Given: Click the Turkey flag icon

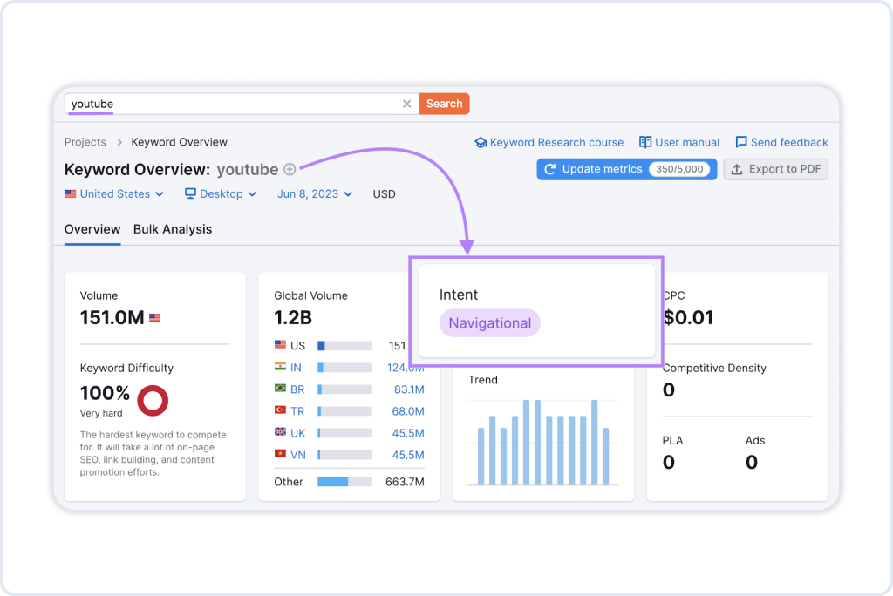Looking at the screenshot, I should (280, 410).
